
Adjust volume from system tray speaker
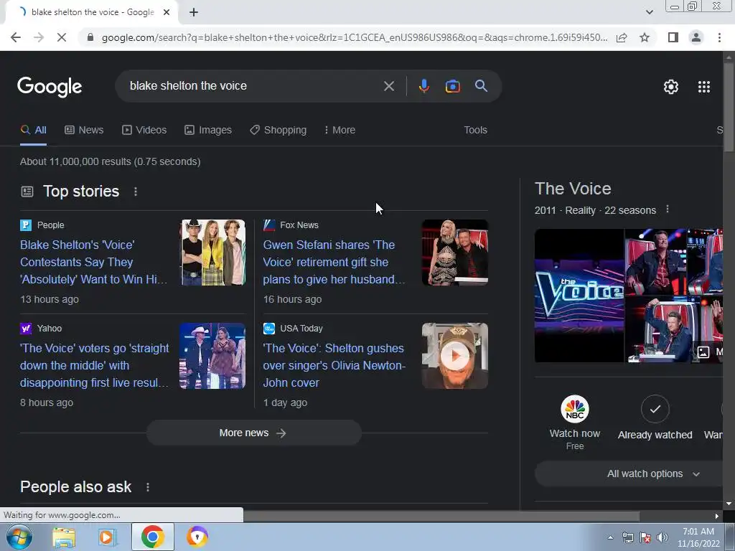[662, 537]
